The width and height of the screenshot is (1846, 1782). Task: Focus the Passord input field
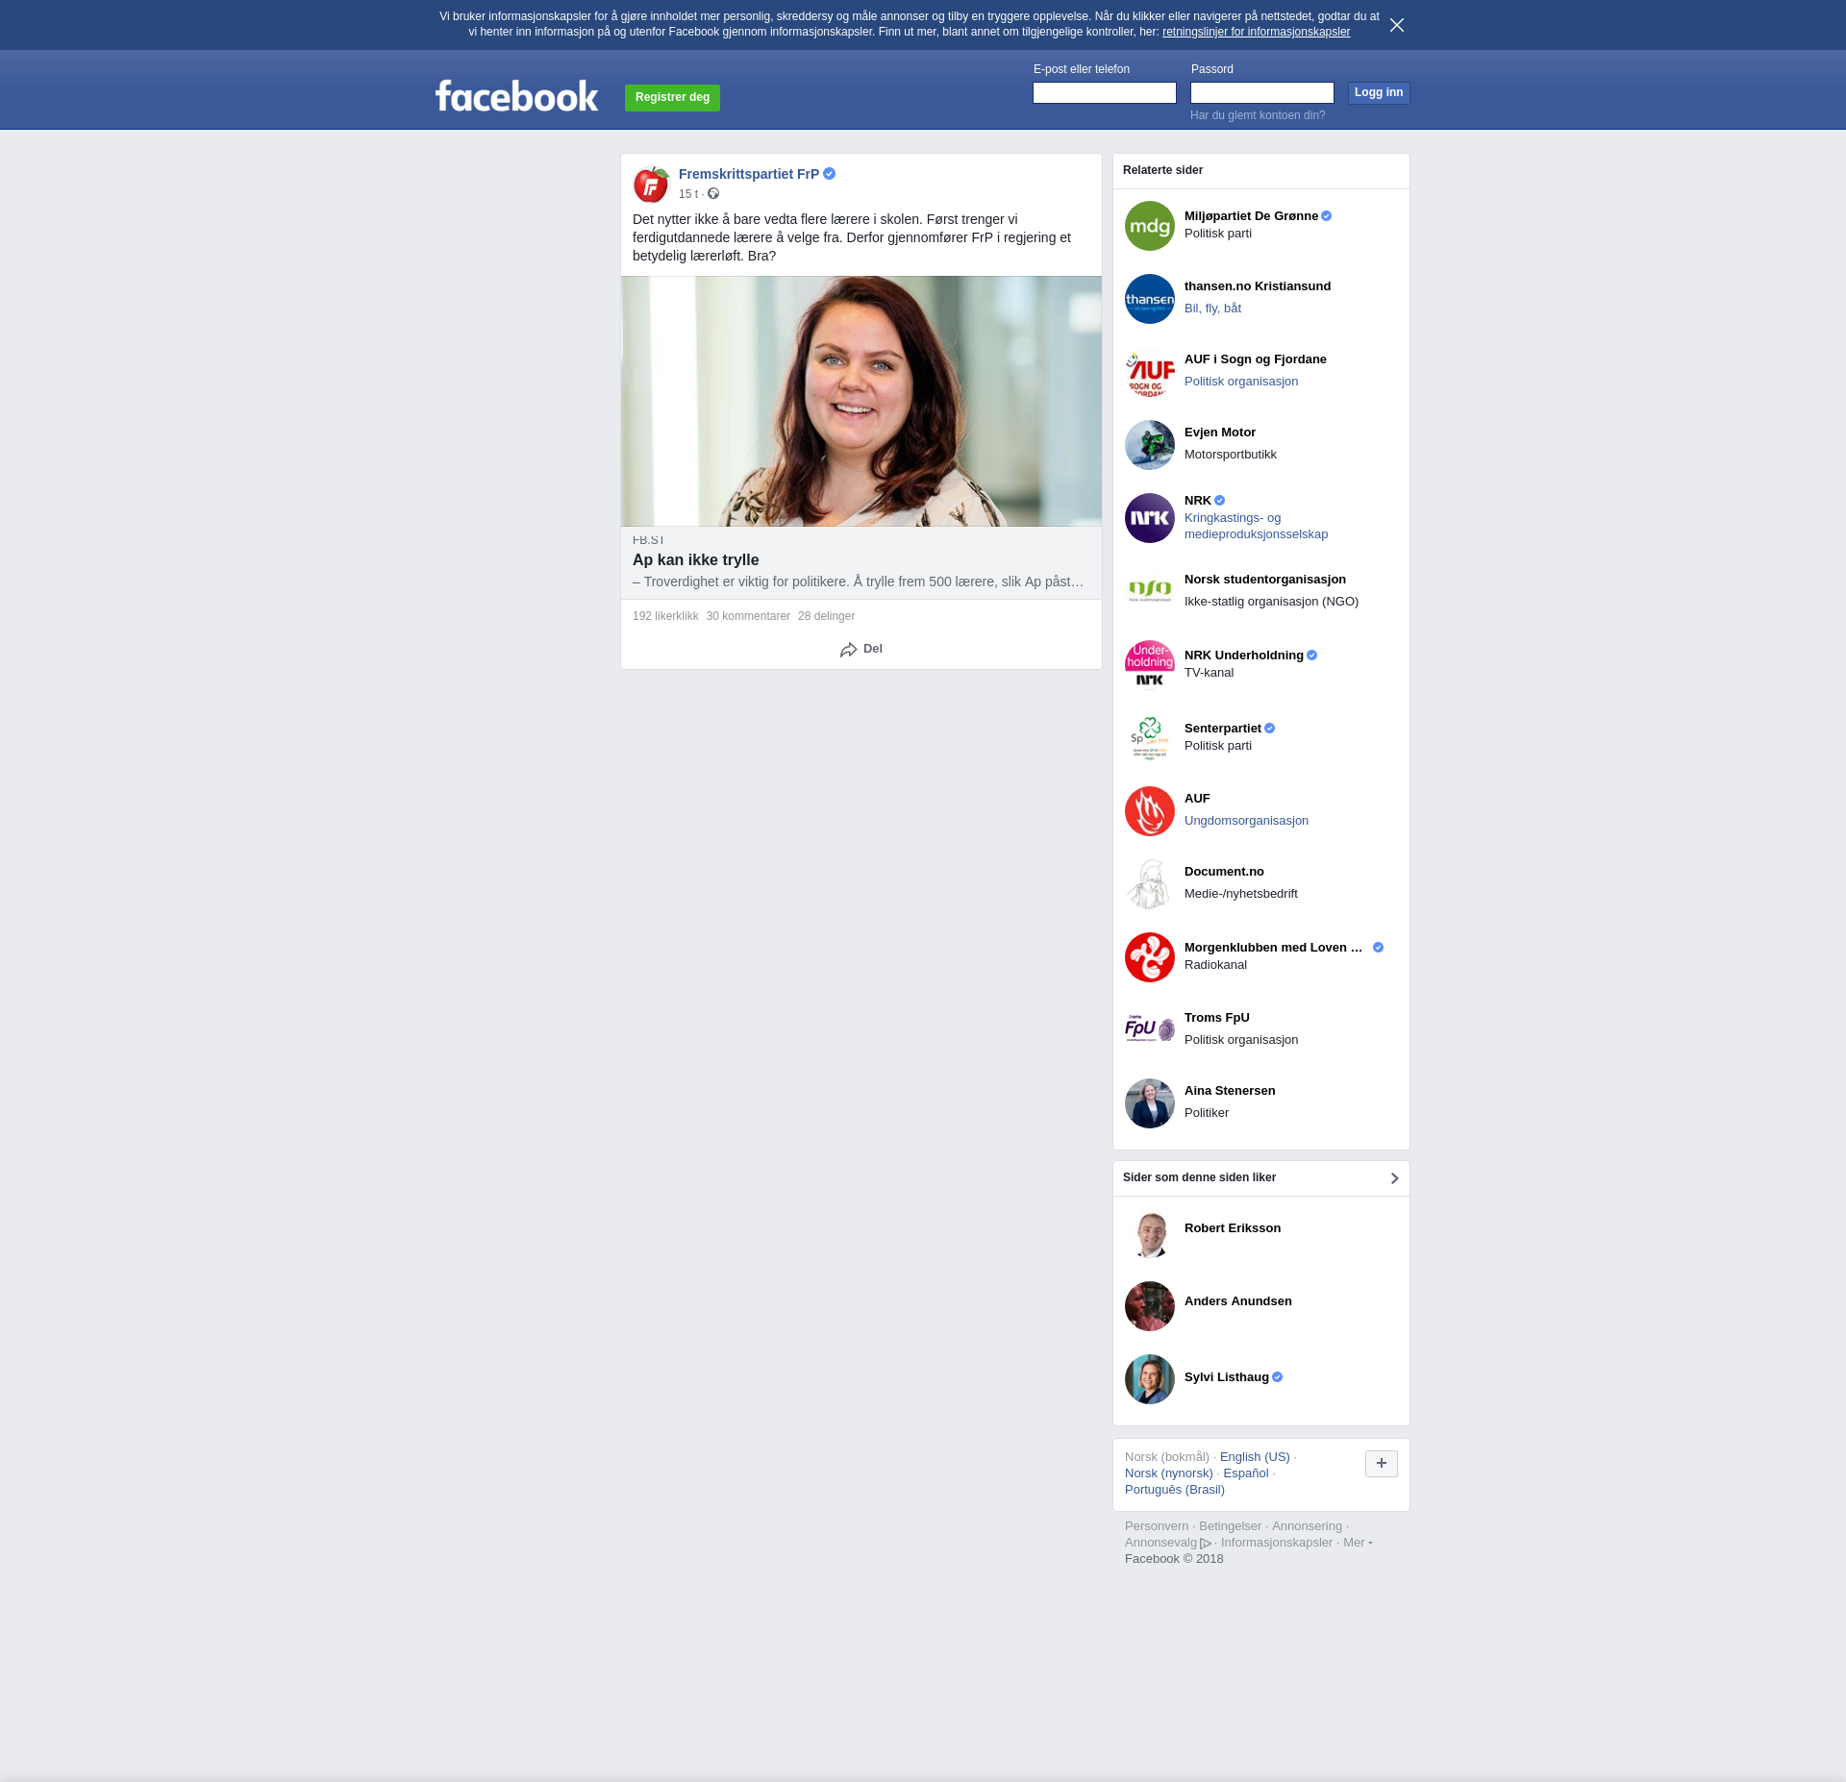(1261, 92)
